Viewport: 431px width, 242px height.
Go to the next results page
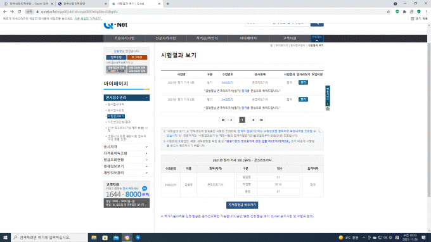pos(253,120)
